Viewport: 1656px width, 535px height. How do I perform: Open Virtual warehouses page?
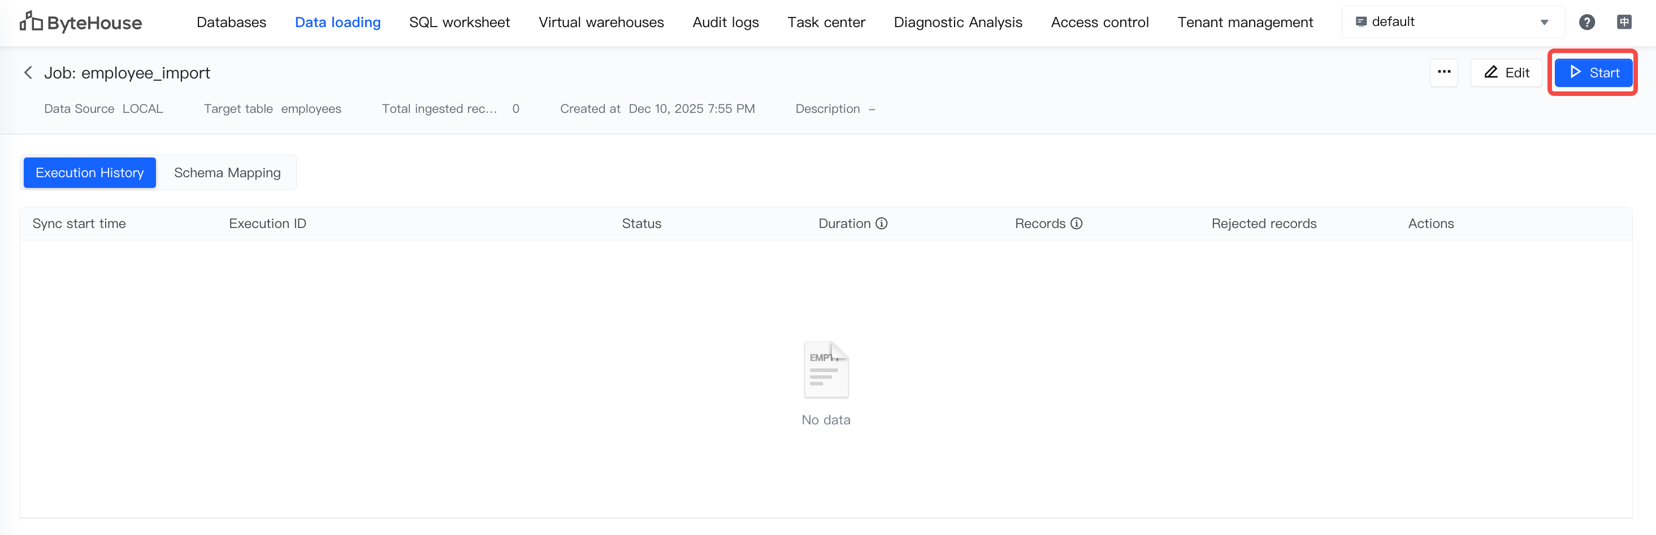point(601,23)
